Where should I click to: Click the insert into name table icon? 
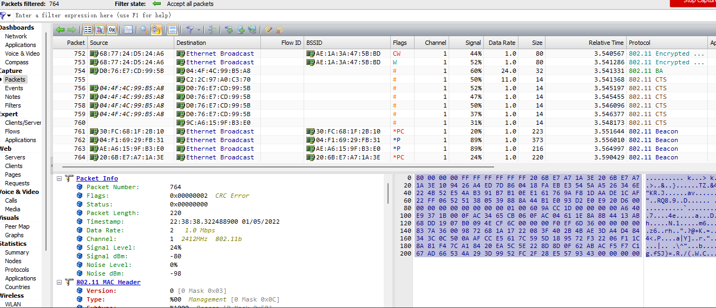[241, 30]
